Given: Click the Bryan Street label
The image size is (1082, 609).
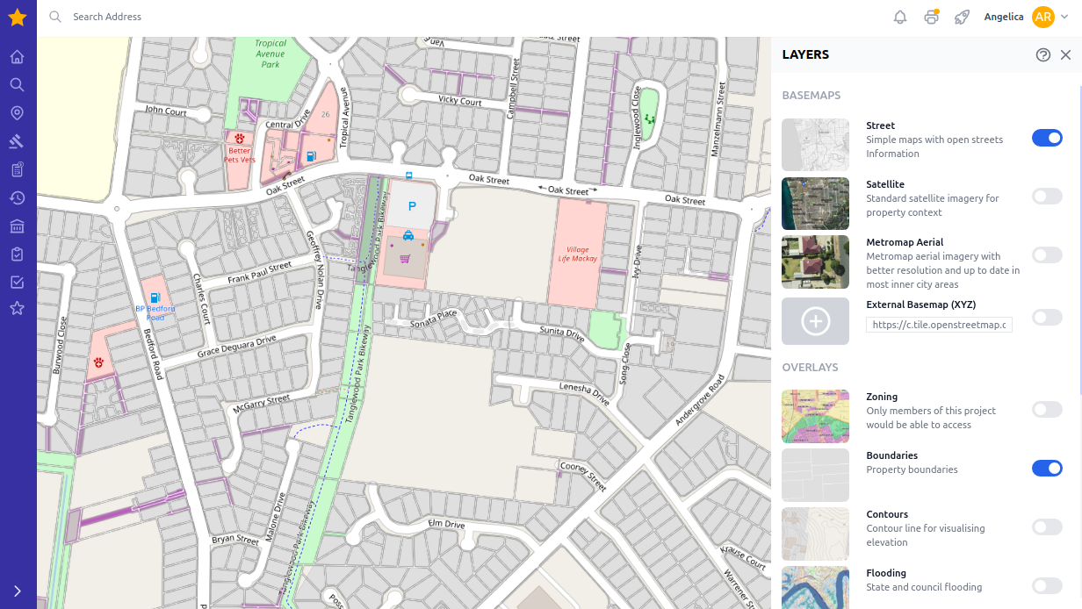Looking at the screenshot, I should coord(235,540).
